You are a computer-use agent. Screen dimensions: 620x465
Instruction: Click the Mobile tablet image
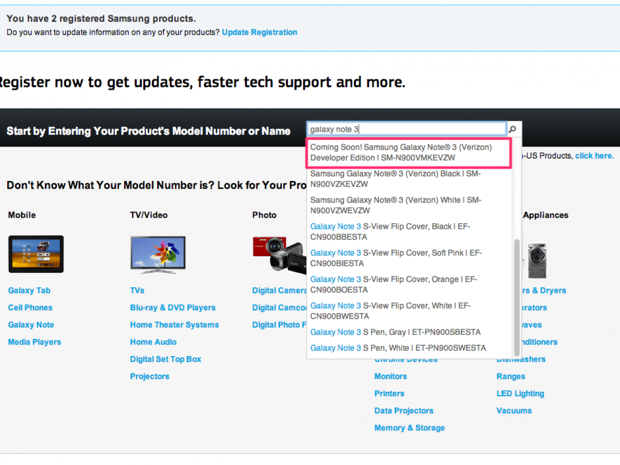[36, 254]
